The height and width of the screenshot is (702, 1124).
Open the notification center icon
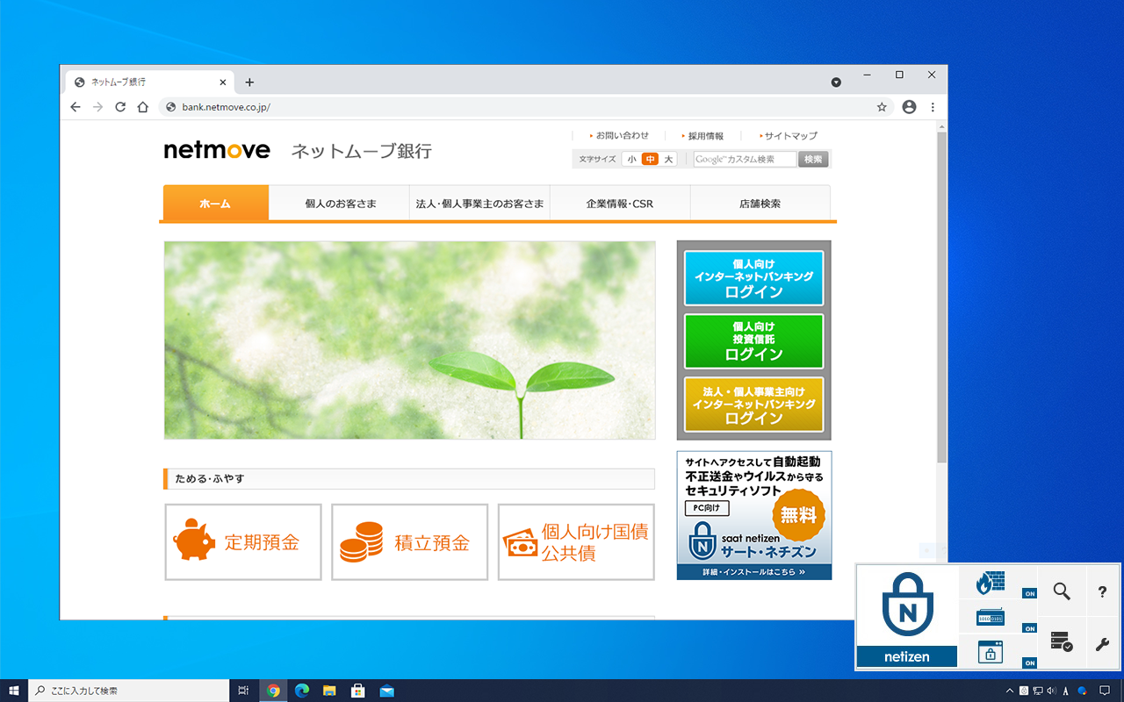[x=1105, y=691]
